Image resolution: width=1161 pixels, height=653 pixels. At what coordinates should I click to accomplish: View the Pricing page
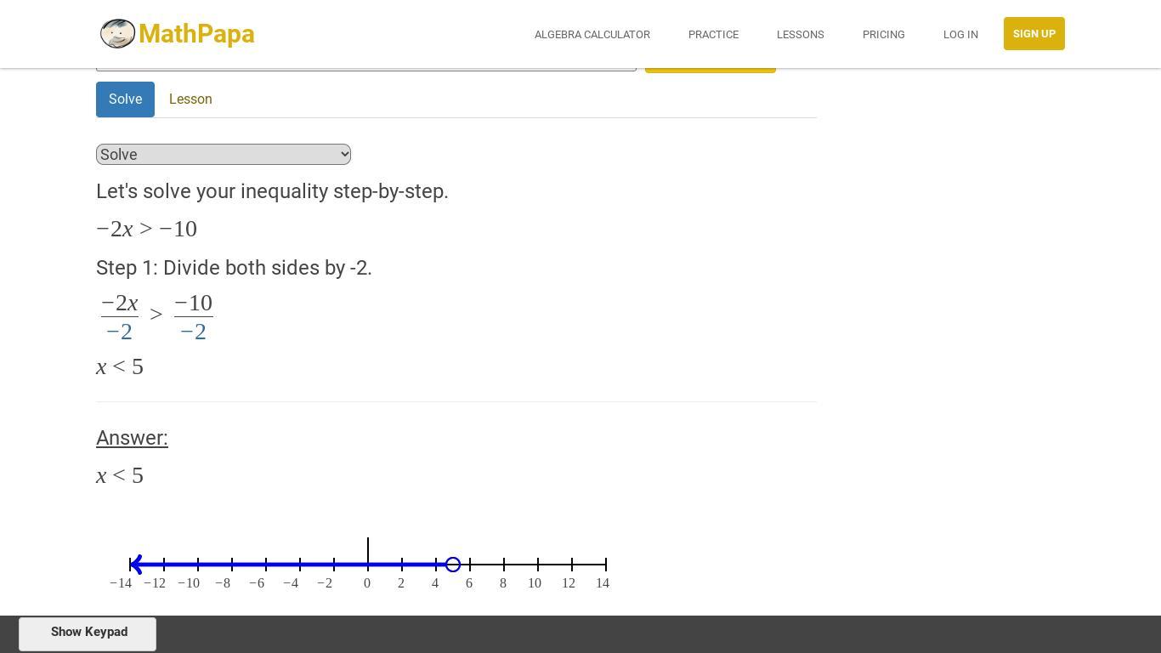coord(883,34)
